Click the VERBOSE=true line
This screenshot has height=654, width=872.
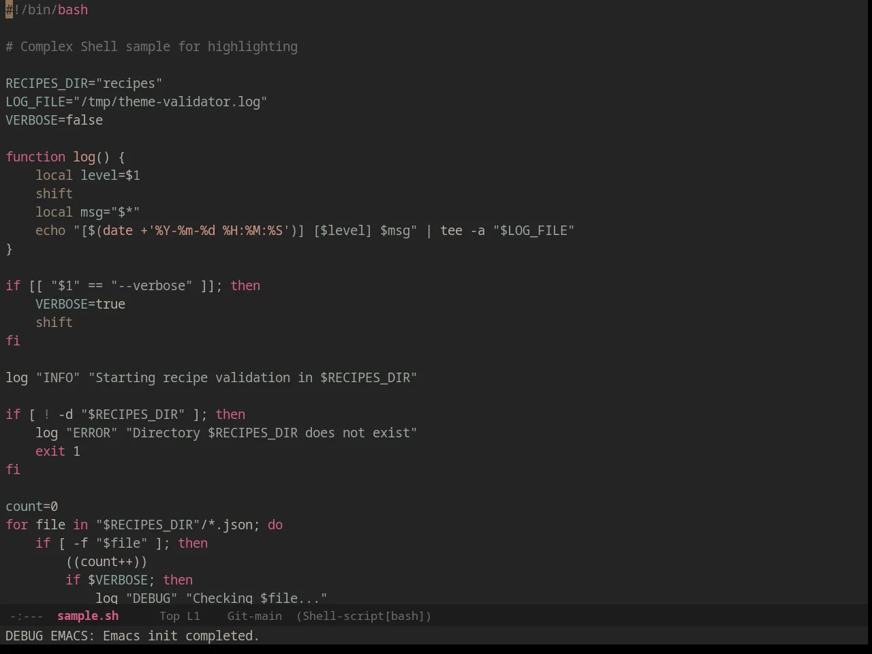(x=80, y=304)
